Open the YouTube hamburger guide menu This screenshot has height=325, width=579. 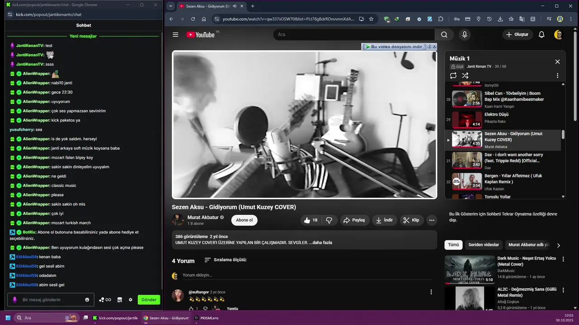point(176,35)
